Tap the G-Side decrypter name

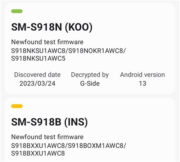tap(90, 84)
